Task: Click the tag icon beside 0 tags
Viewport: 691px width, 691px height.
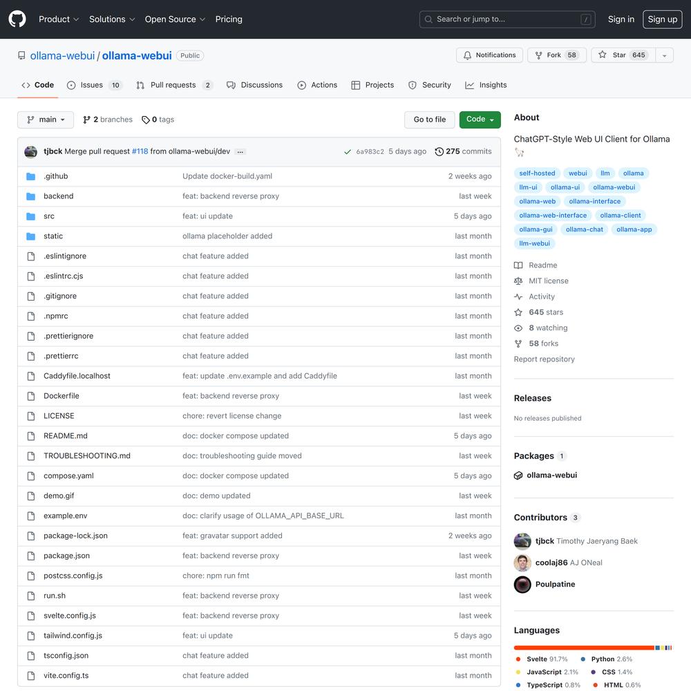Action: (x=145, y=120)
